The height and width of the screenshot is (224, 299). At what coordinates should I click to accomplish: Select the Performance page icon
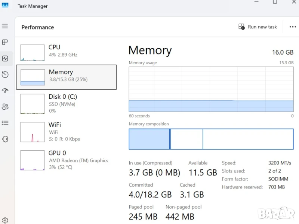(x=5, y=58)
